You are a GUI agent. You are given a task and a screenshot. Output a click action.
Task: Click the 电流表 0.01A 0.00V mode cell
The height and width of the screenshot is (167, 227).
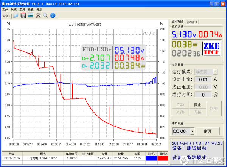pos(43,158)
